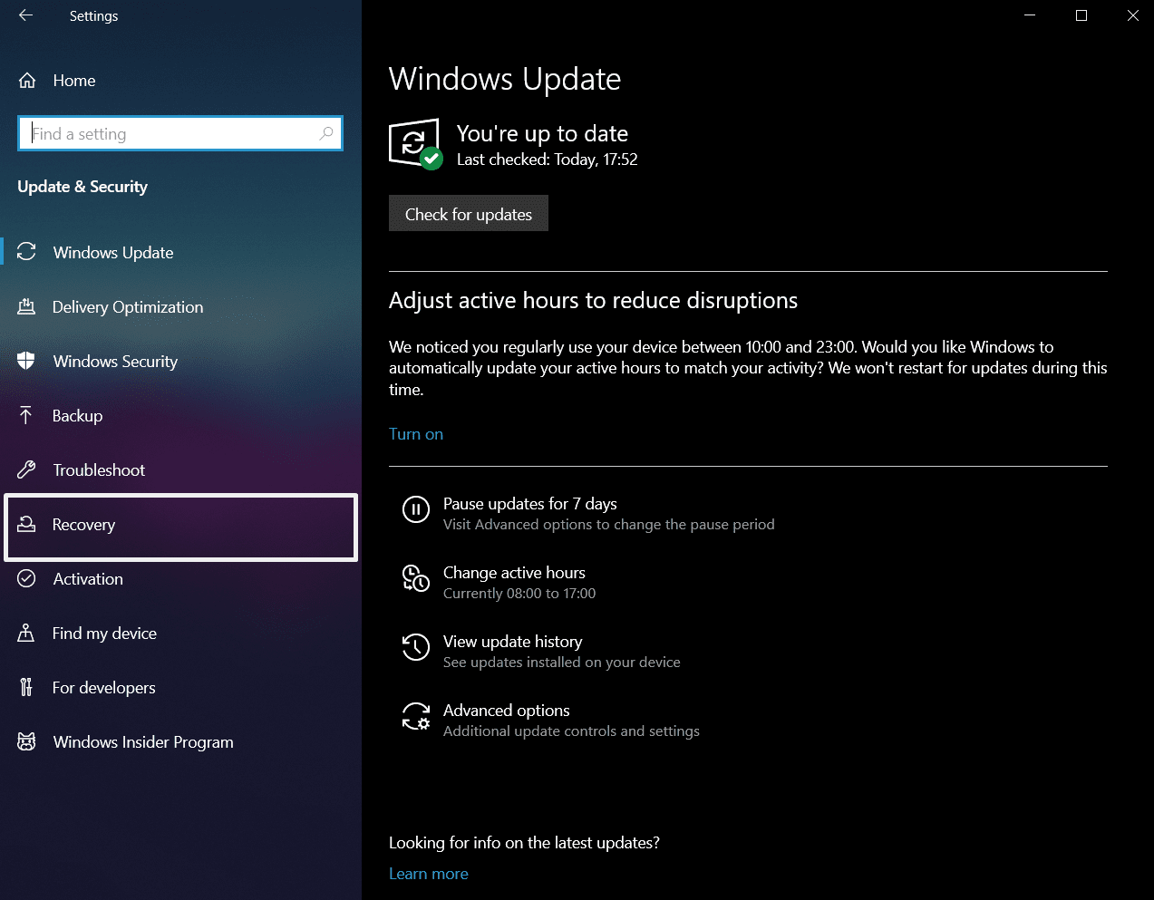Click the Delivery Optimization icon
The image size is (1154, 900).
pyautogui.click(x=26, y=306)
